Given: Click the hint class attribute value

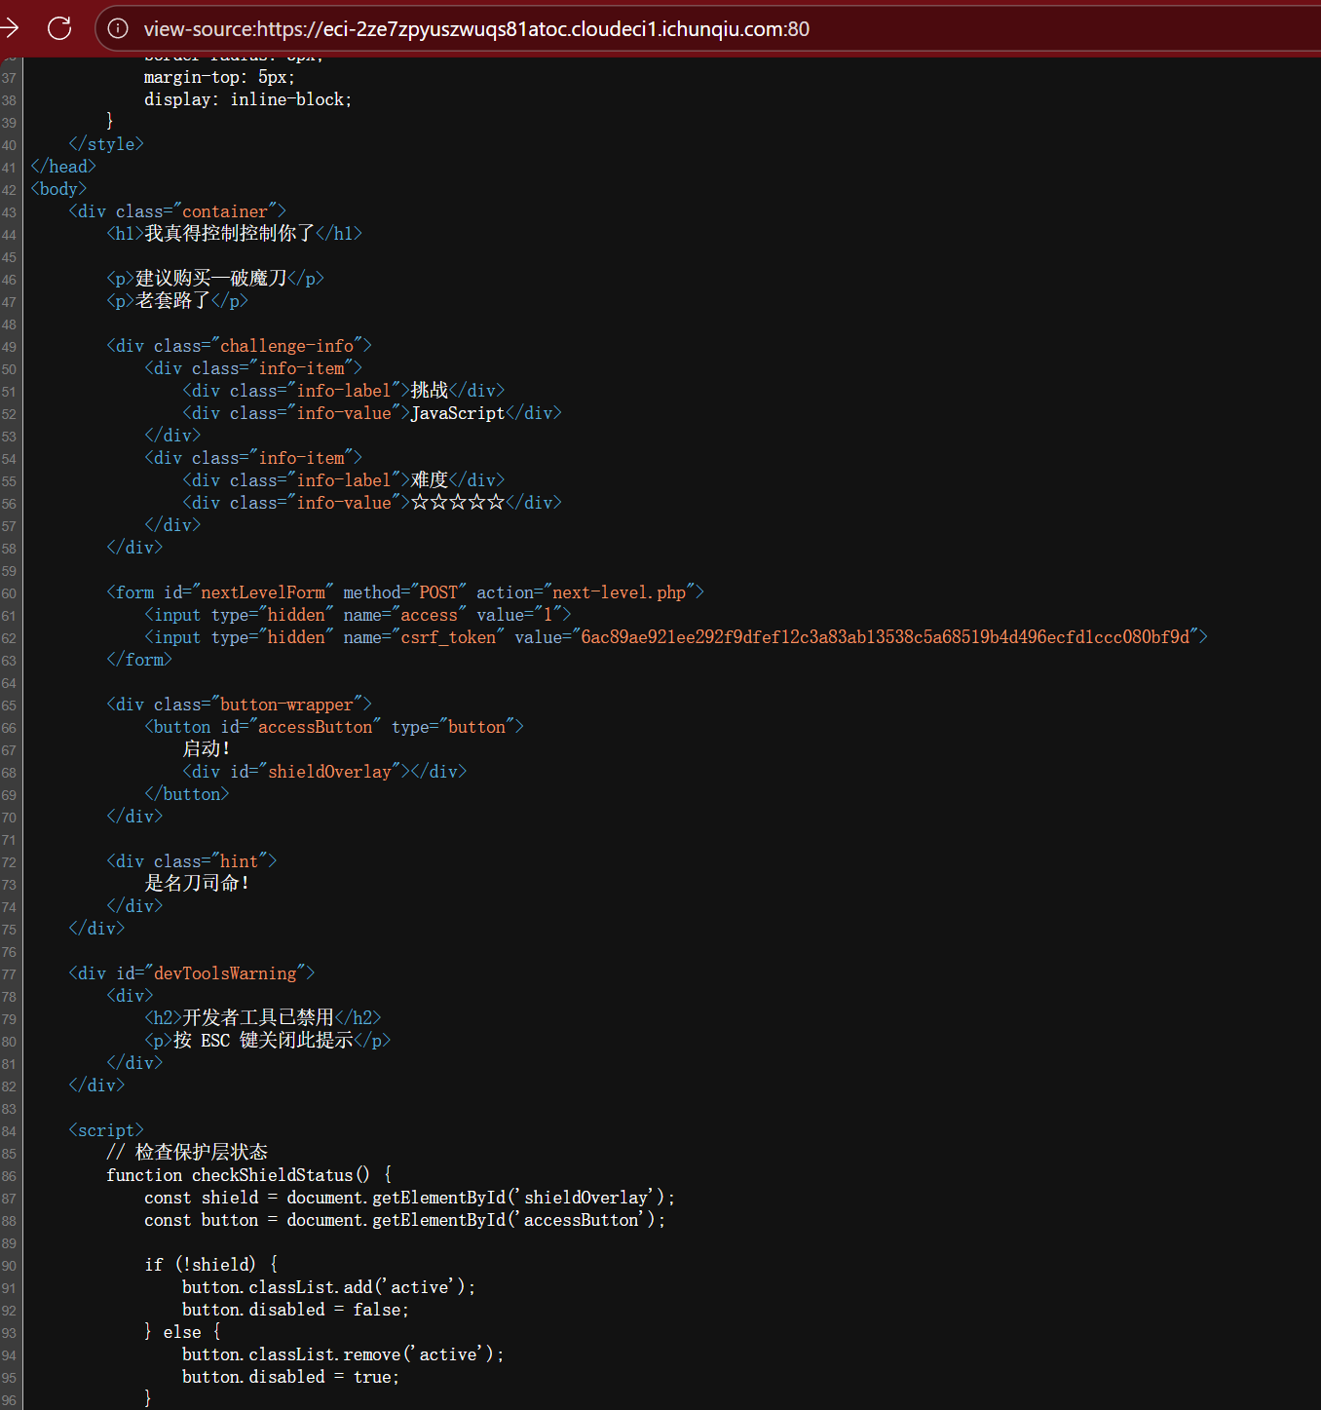Looking at the screenshot, I should 239,861.
